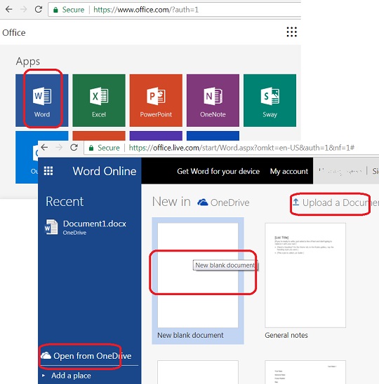This screenshot has height=384, width=379.
Task: Go back in the Word Online browser window
Action: [44, 147]
